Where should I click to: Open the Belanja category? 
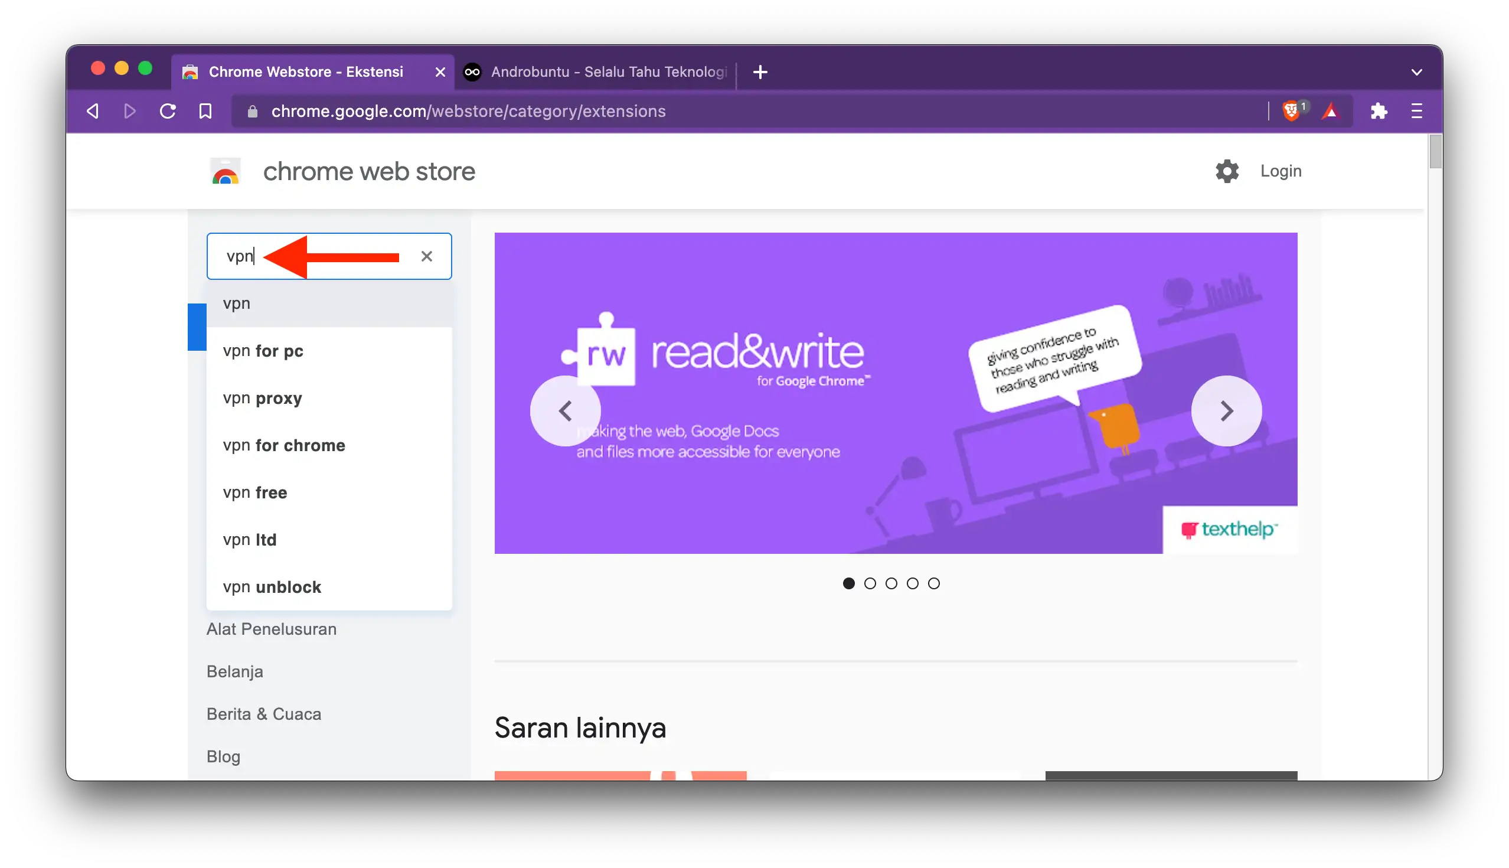click(x=234, y=671)
